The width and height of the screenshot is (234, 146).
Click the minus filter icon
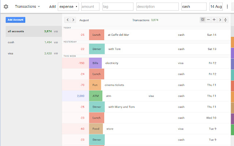(x=208, y=20)
